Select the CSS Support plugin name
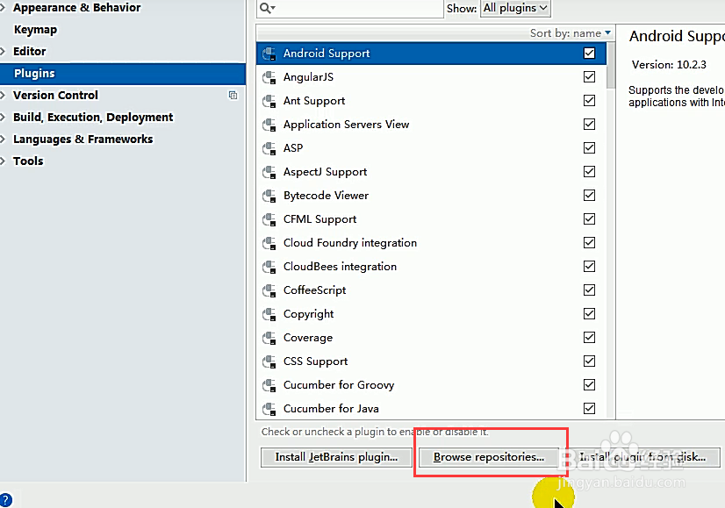Image resolution: width=725 pixels, height=508 pixels. click(x=315, y=361)
